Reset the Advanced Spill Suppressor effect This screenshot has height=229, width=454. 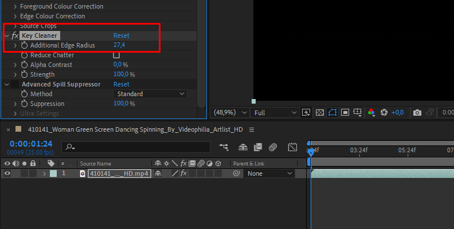click(x=122, y=84)
